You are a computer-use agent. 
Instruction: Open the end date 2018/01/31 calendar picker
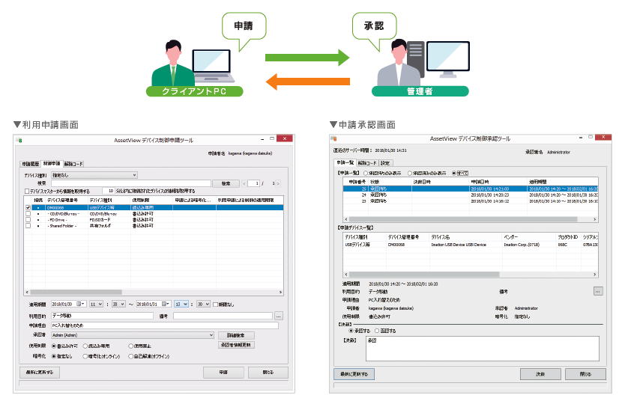pyautogui.click(x=166, y=304)
